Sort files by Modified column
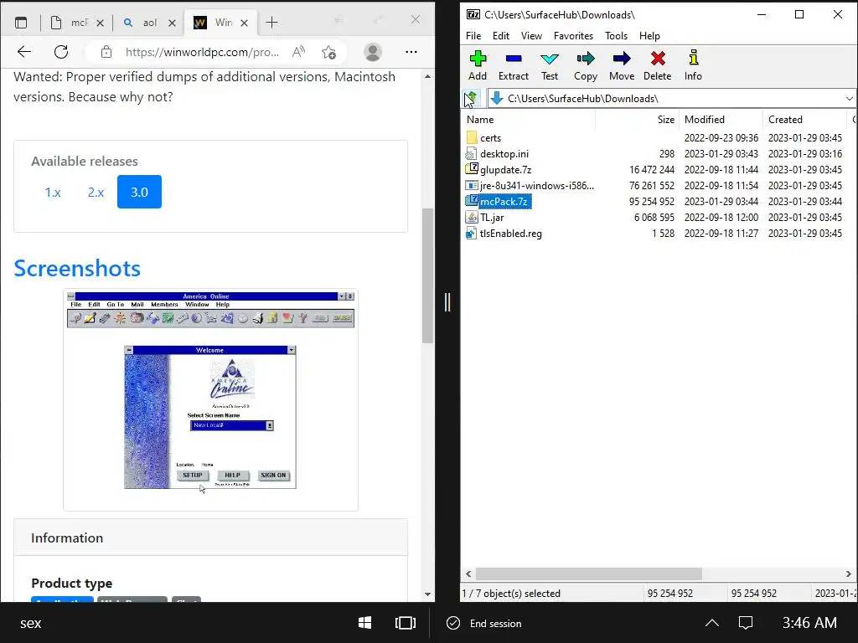 click(x=721, y=119)
